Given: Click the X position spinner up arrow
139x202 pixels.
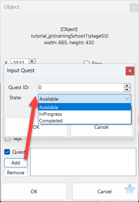Looking at the screenshot, I should point(32,61).
